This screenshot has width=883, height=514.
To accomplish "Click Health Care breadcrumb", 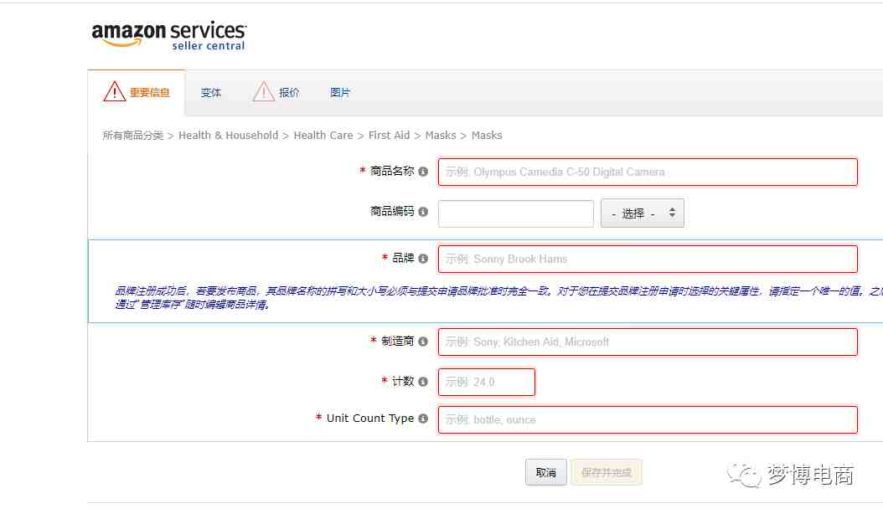I will pos(323,136).
